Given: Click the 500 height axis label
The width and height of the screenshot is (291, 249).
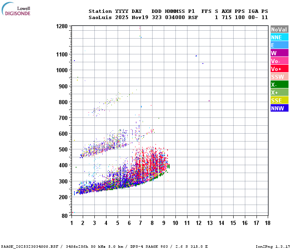Looking at the screenshot, I should (63, 149).
